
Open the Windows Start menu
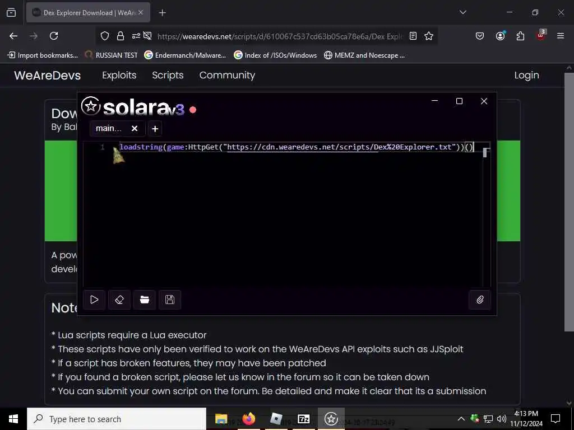point(13,419)
